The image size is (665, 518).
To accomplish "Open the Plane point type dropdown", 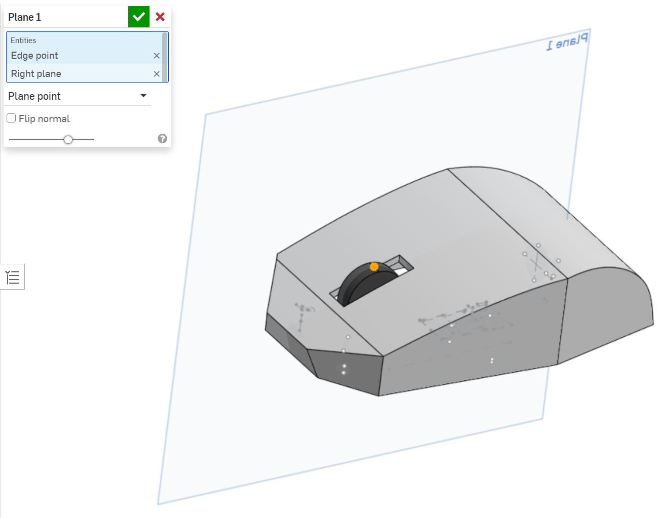I will [x=76, y=96].
